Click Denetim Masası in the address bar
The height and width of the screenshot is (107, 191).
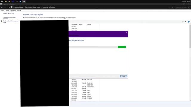(19, 7)
